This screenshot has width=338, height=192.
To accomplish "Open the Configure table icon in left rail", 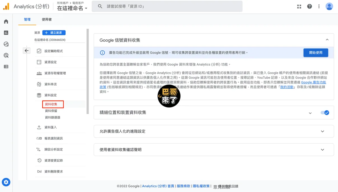I will point(6,67).
